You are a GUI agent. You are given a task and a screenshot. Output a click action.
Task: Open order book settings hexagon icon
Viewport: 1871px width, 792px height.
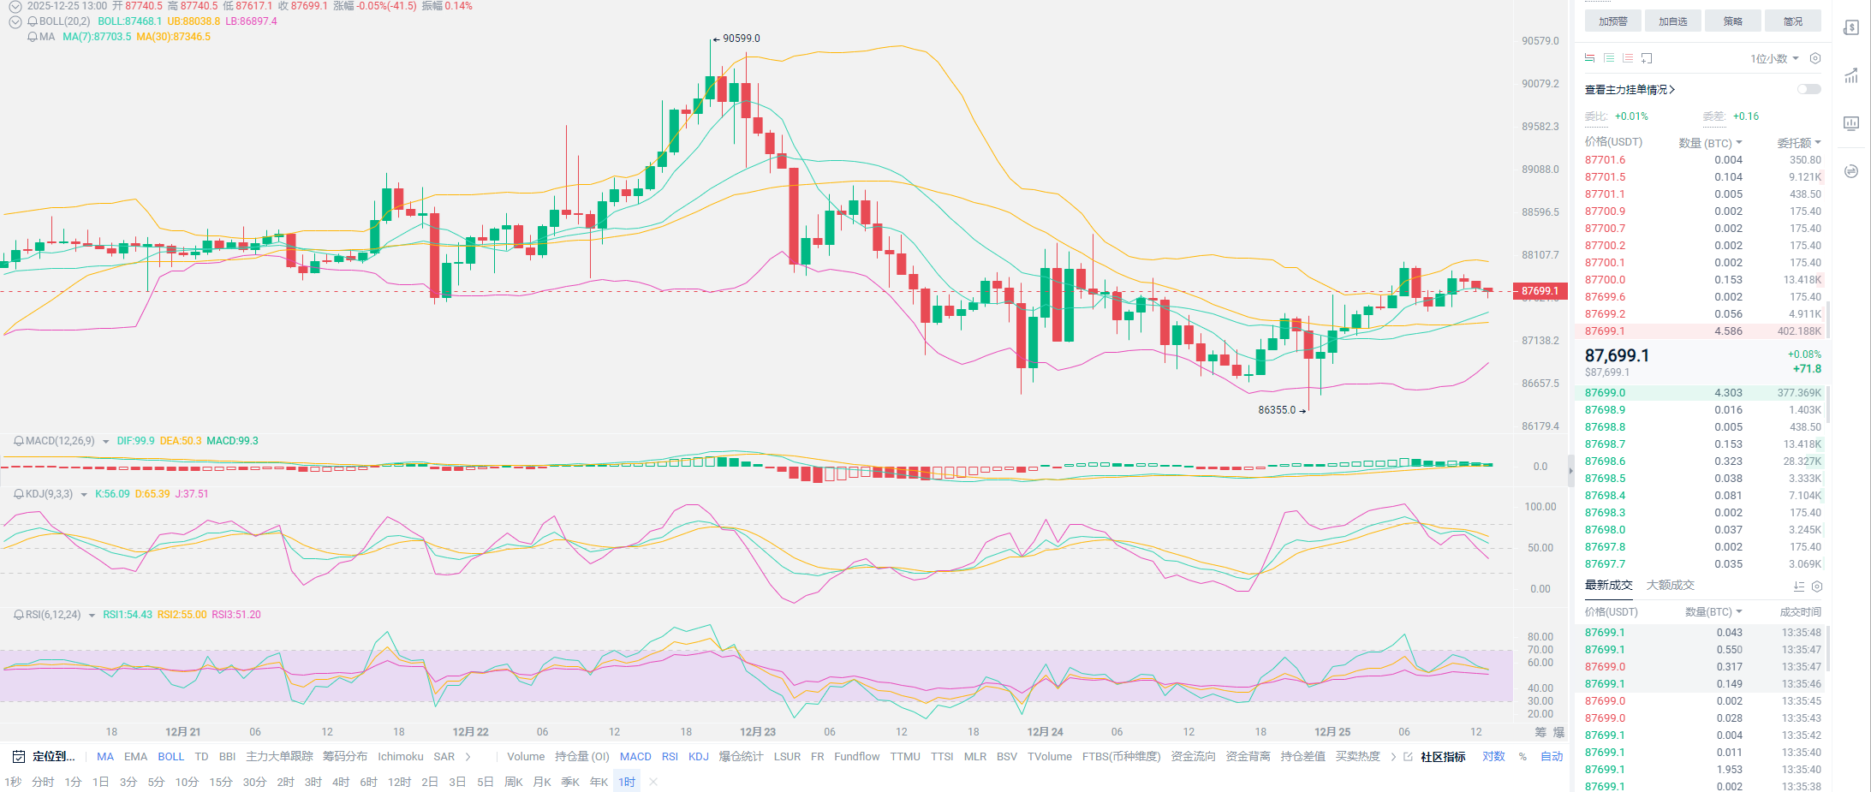1815,58
